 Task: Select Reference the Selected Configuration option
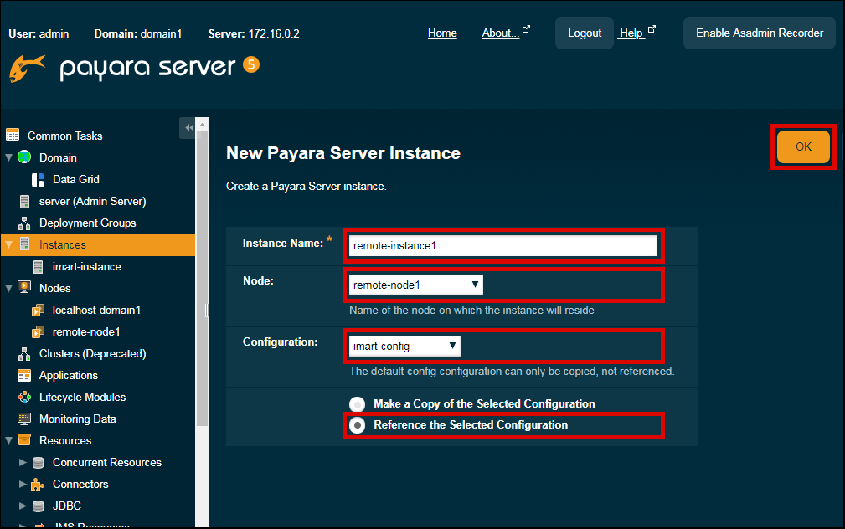click(x=358, y=425)
